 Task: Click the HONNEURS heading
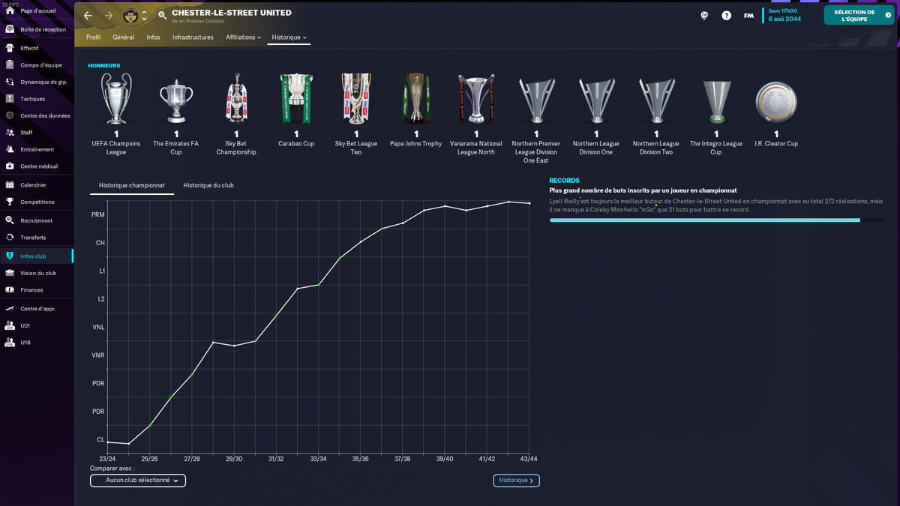[x=104, y=66]
